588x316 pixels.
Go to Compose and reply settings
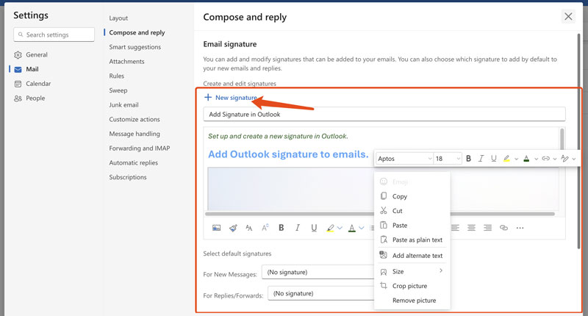(x=137, y=32)
